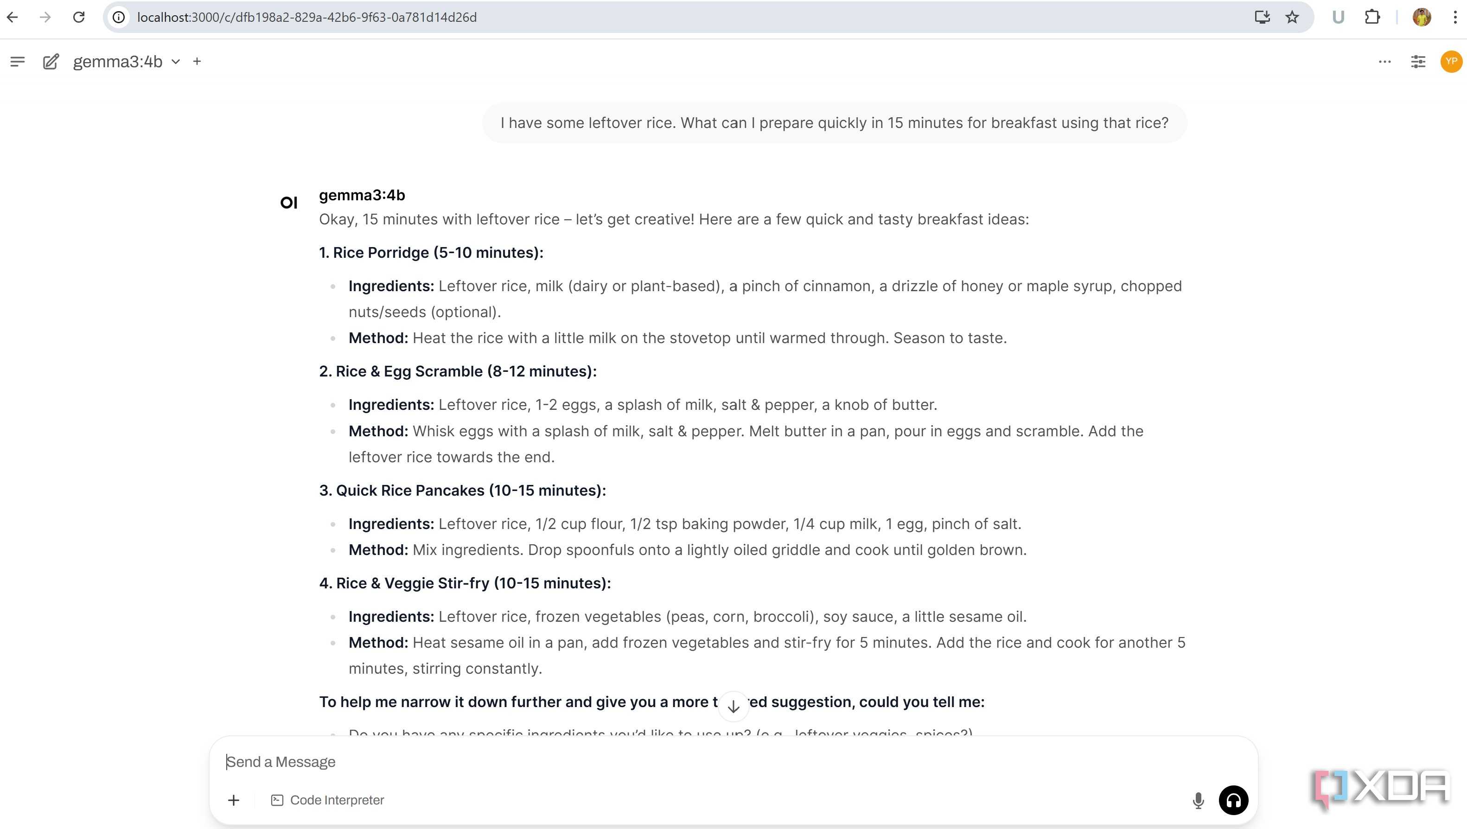Start a new chat with the pencil icon
The width and height of the screenshot is (1467, 829).
click(51, 62)
